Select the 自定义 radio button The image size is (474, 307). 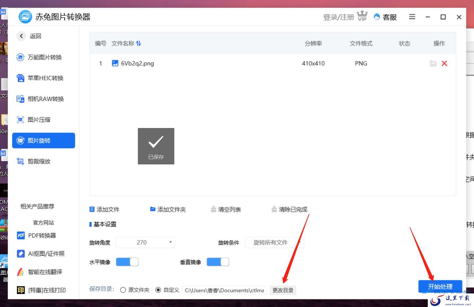tap(158, 290)
